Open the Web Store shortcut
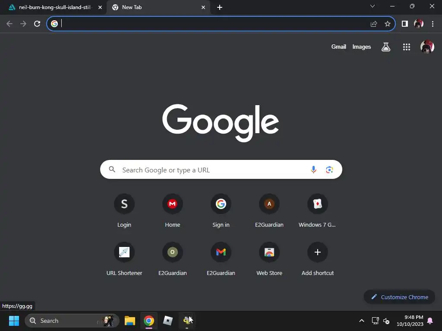This screenshot has width=442, height=331. click(269, 259)
